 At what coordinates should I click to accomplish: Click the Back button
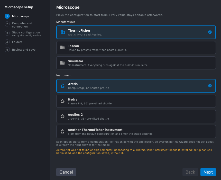click(x=190, y=172)
